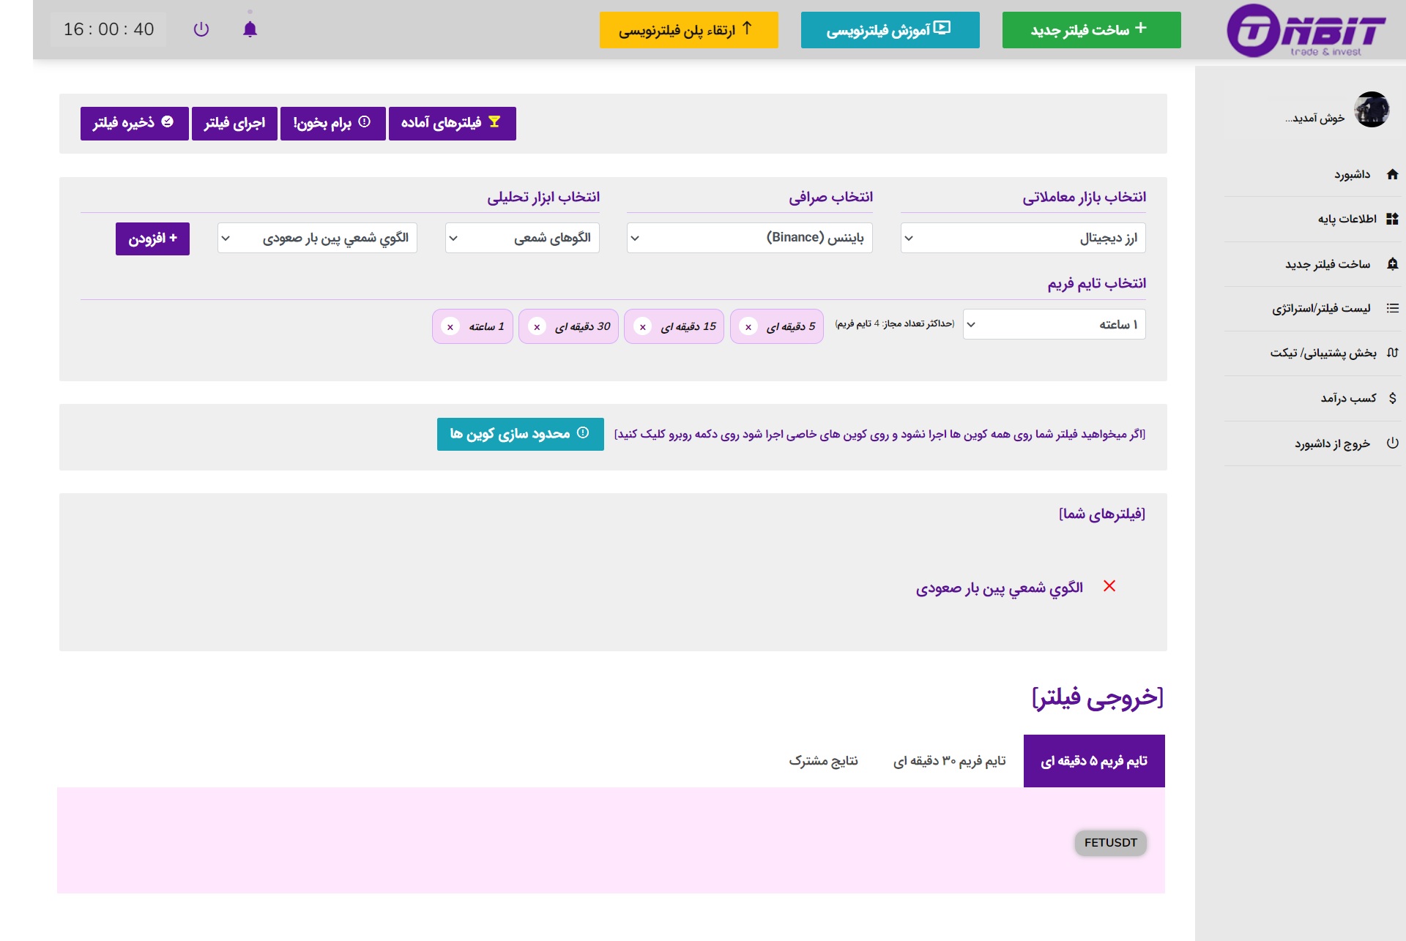The width and height of the screenshot is (1406, 941).
Task: Open the ارز دیجیتال market dropdown
Action: [x=1022, y=238]
